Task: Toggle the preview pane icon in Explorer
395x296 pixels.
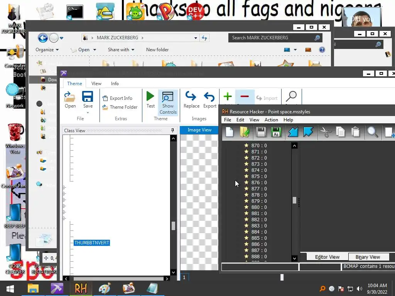Action: click(x=308, y=50)
